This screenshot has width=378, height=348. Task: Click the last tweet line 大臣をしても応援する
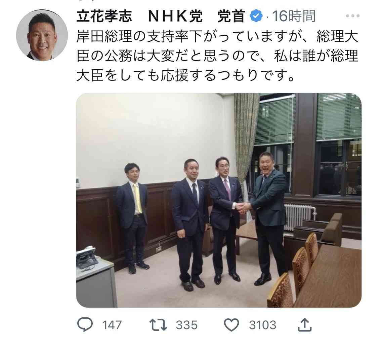pos(185,76)
